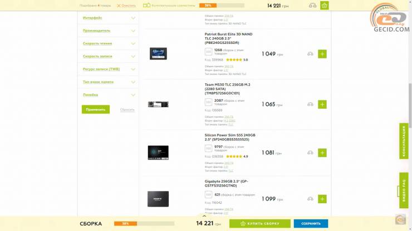
Task: Click builds count icon for Gigabyte 256GB
Action: pyautogui.click(x=208, y=194)
